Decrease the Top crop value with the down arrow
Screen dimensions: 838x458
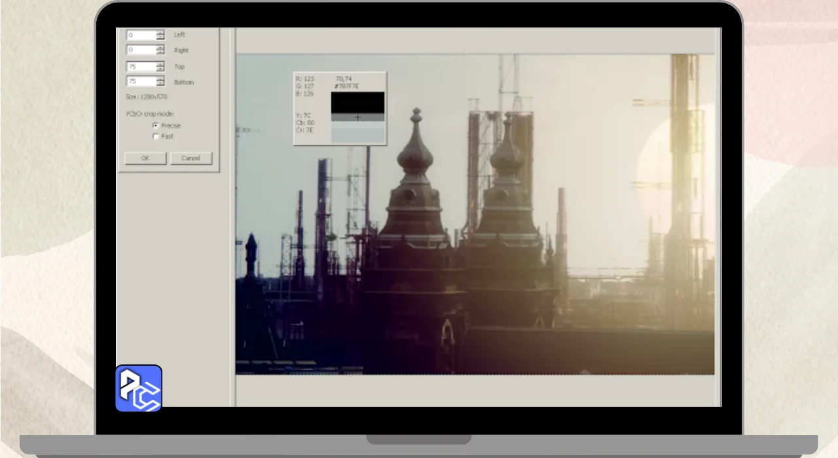(x=160, y=69)
